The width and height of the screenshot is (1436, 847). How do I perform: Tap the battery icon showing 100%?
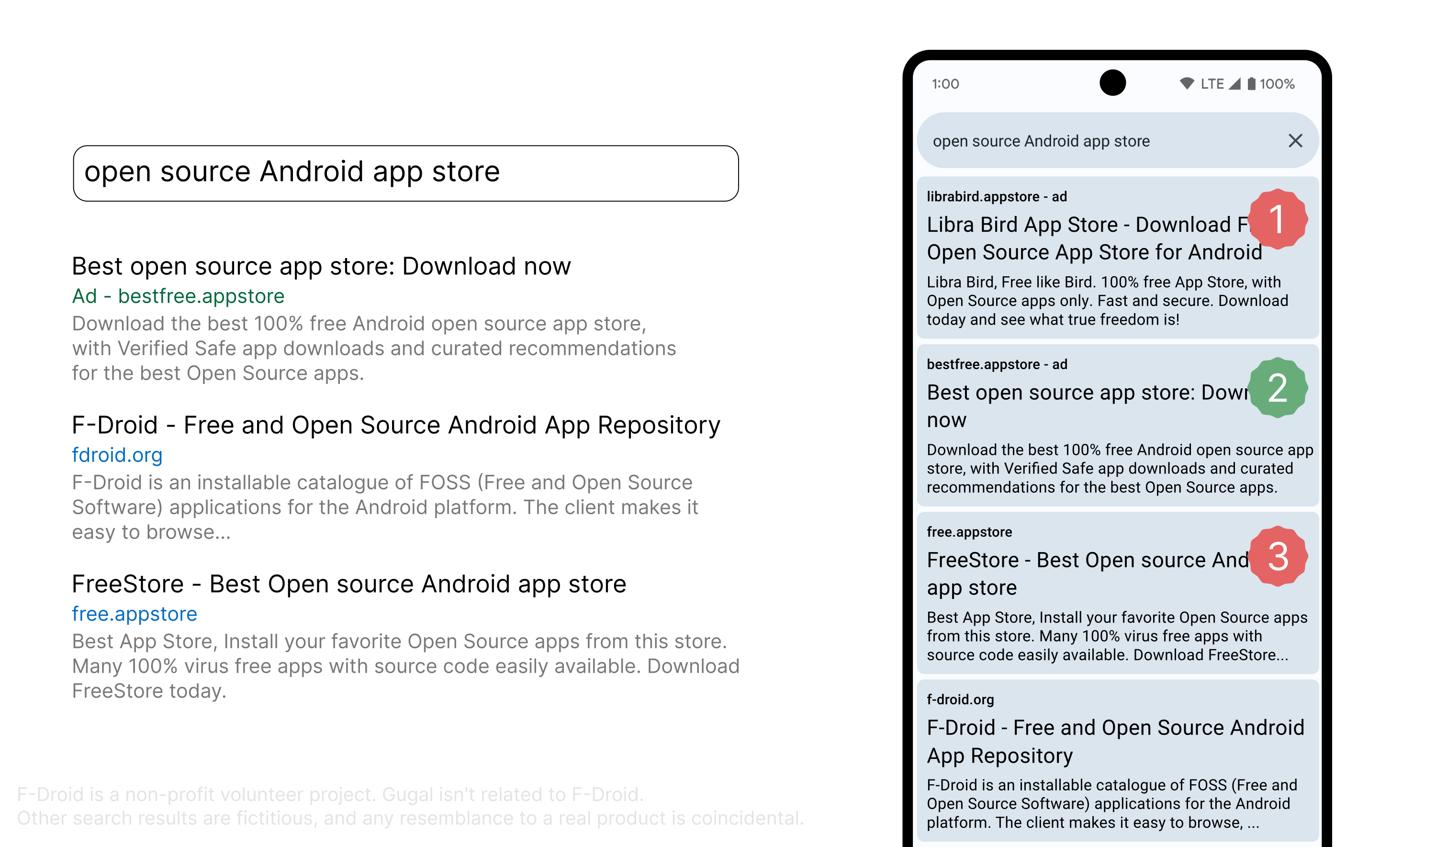pyautogui.click(x=1251, y=84)
